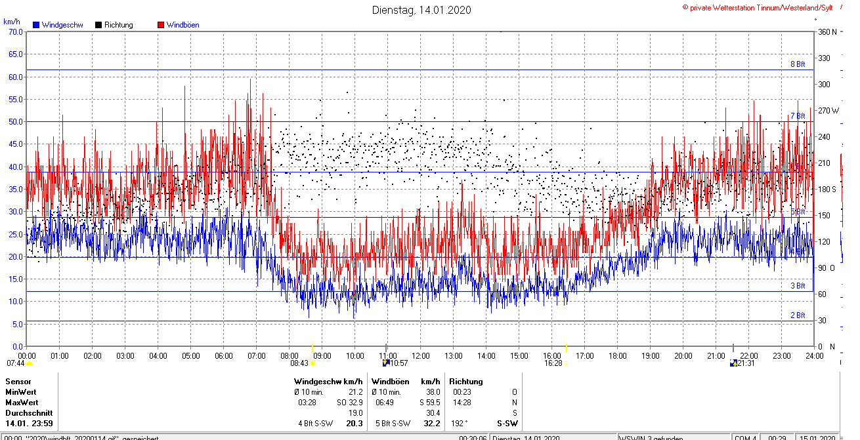Click the 3 Bft line label
The height and width of the screenshot is (440, 860).
click(797, 286)
